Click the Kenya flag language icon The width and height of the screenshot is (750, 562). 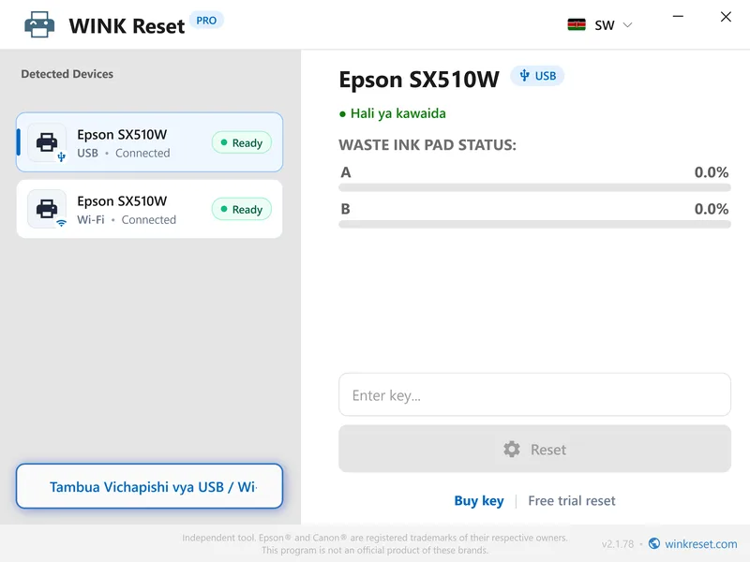click(577, 25)
